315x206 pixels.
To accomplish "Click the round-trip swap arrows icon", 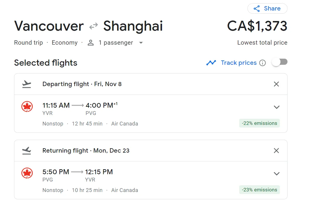I will 93,26.
